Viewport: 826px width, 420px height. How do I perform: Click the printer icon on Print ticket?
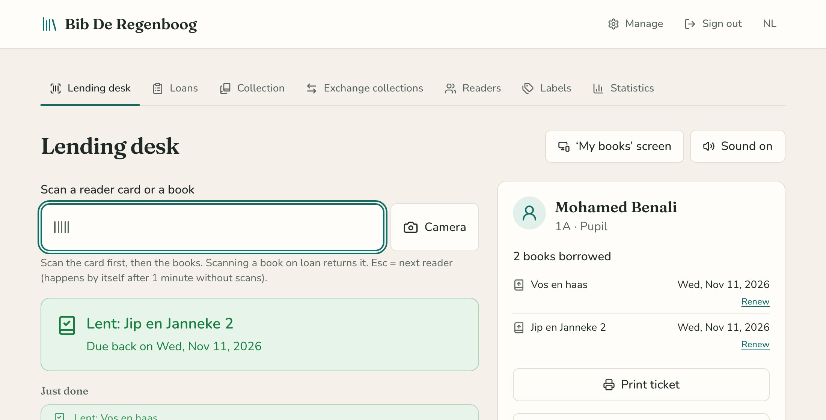tap(609, 385)
